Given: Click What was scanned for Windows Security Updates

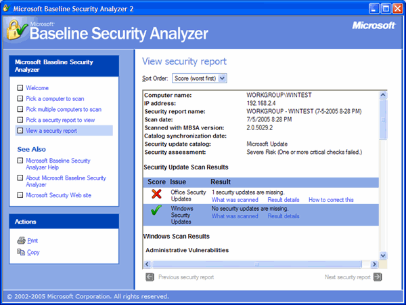Looking at the screenshot, I should [x=235, y=216].
